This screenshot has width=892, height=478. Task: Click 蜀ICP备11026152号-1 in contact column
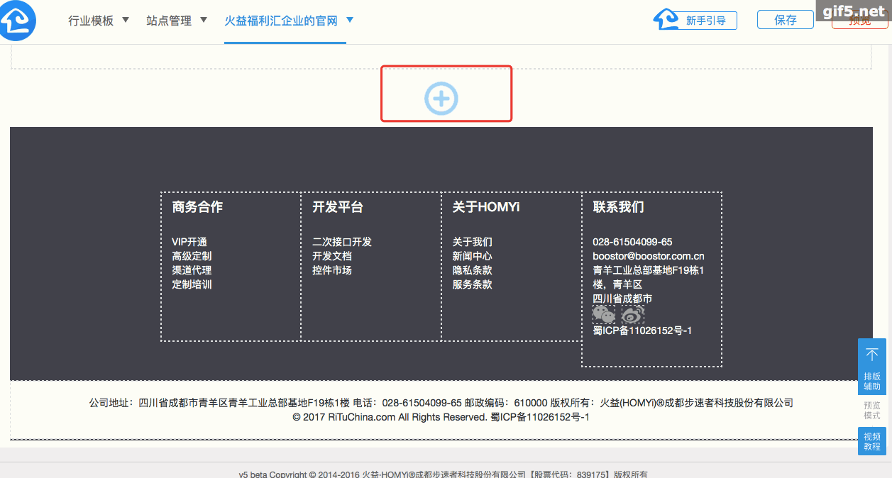click(x=643, y=330)
